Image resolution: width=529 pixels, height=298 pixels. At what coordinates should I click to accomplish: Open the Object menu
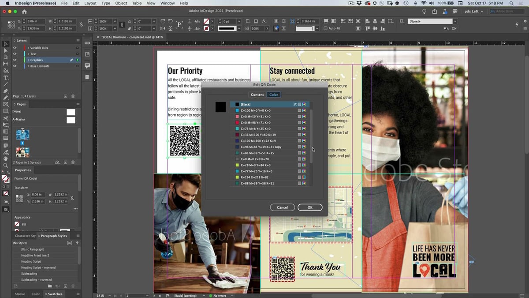click(x=121, y=3)
